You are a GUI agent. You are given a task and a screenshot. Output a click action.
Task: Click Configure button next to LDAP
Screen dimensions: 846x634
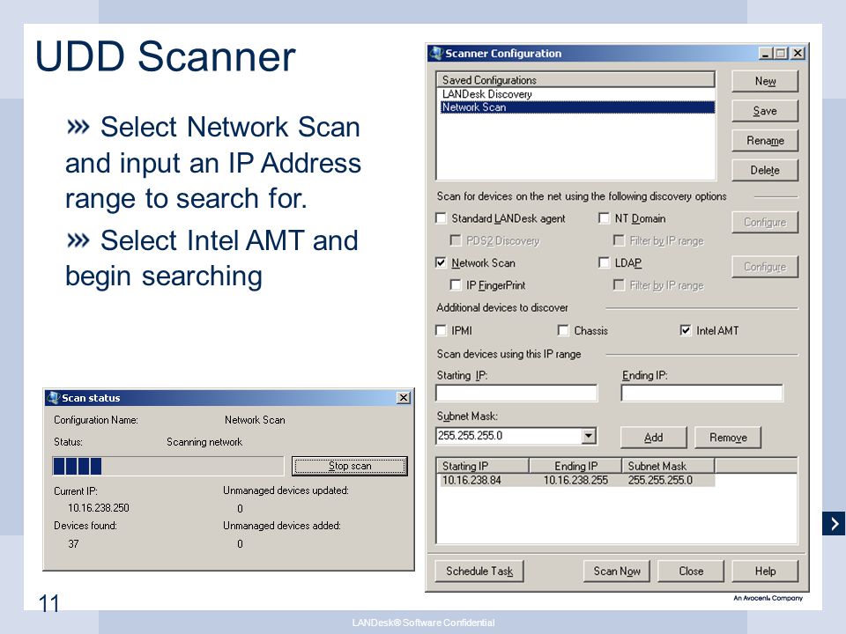click(765, 266)
